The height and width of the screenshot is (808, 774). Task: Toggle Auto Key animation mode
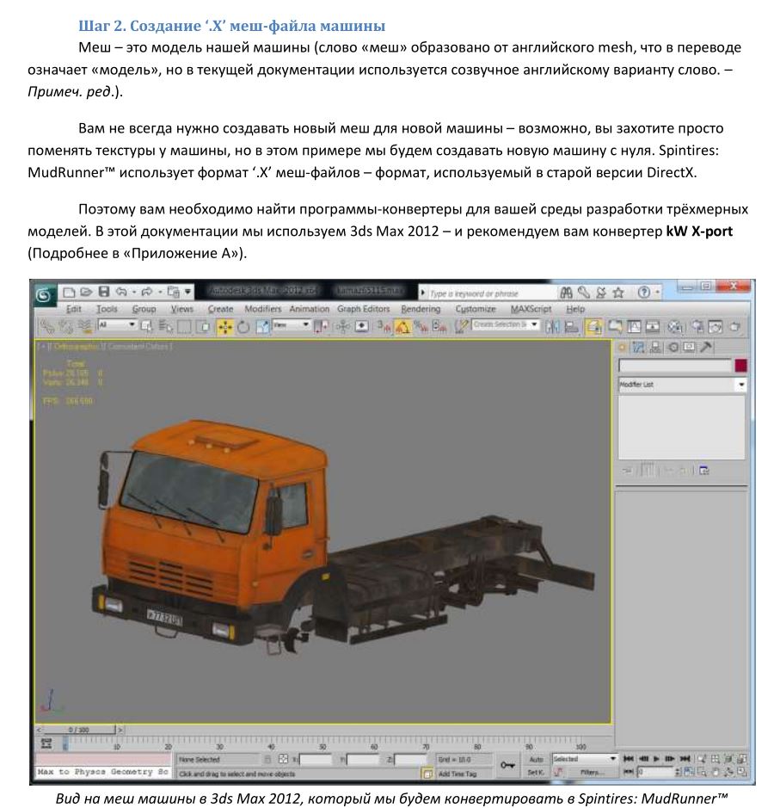536,759
